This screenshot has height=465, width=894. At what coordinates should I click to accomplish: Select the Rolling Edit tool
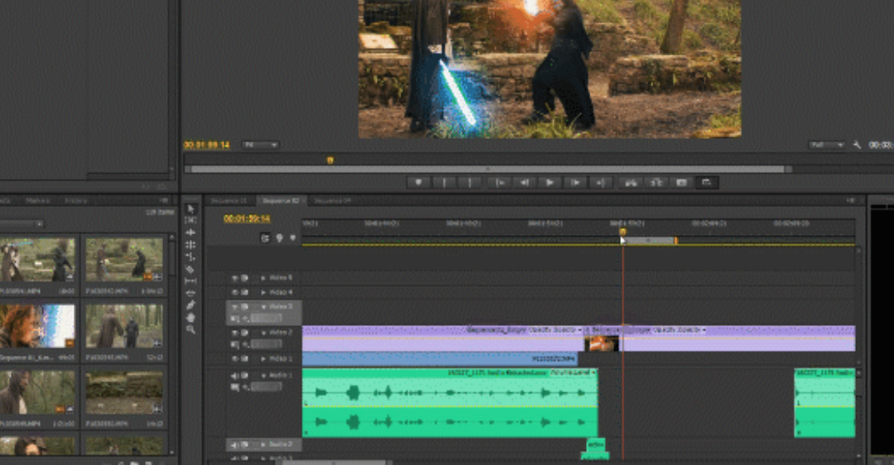click(191, 244)
